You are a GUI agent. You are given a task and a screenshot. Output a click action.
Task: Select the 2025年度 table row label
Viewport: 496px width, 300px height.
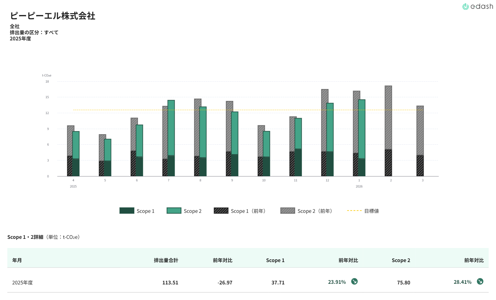coord(22,283)
